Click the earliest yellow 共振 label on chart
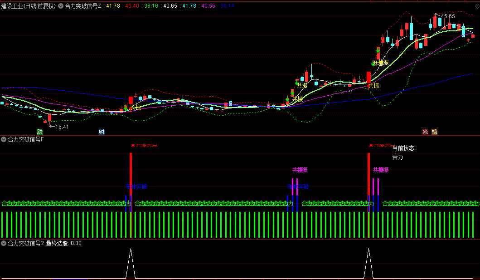This screenshot has width=480, height=280. pyautogui.click(x=136, y=107)
